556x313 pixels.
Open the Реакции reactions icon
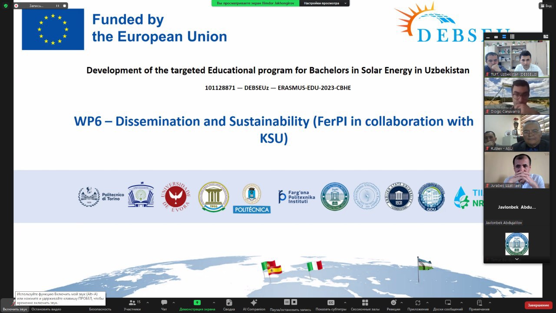click(x=393, y=303)
